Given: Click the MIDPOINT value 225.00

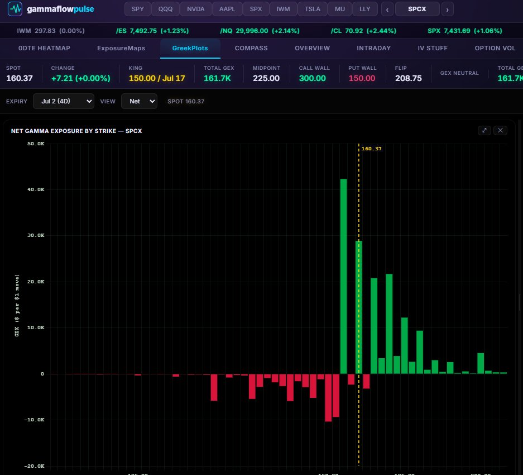Looking at the screenshot, I should pos(266,78).
